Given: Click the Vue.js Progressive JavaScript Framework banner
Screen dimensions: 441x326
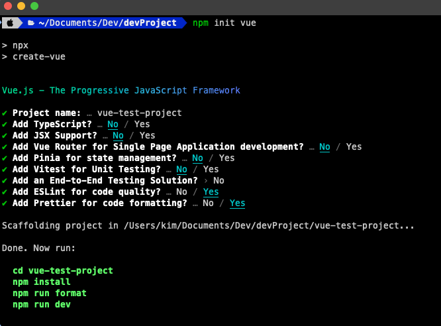Looking at the screenshot, I should pyautogui.click(x=121, y=90).
